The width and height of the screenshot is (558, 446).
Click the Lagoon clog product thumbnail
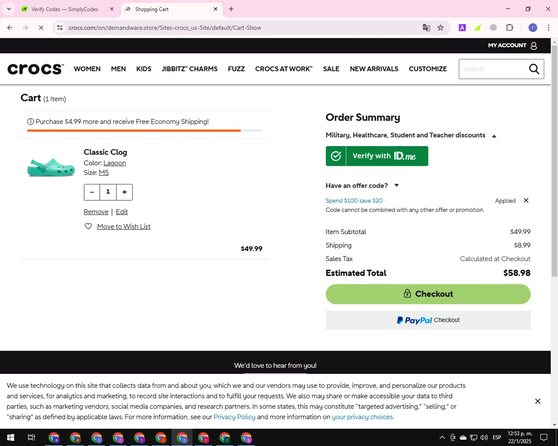[51, 167]
